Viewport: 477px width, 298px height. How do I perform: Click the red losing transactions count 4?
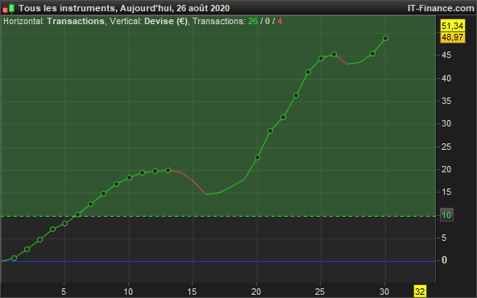pyautogui.click(x=280, y=21)
